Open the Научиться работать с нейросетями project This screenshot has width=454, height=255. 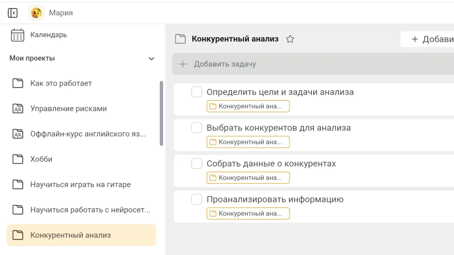point(90,210)
